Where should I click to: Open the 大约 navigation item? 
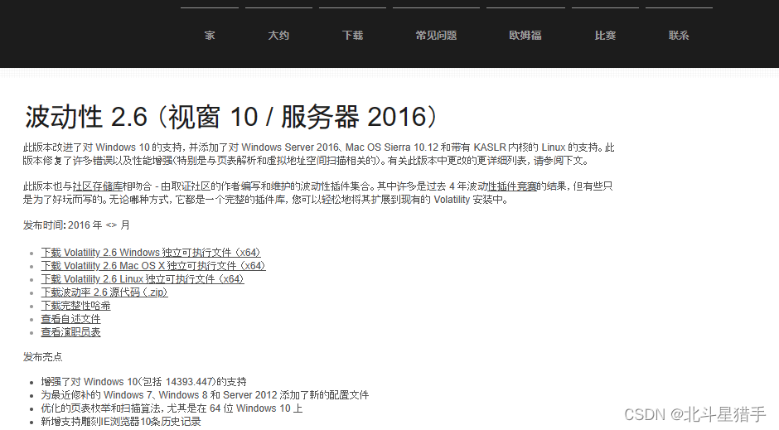[278, 36]
